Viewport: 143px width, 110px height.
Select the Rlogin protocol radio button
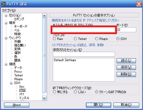point(97,39)
